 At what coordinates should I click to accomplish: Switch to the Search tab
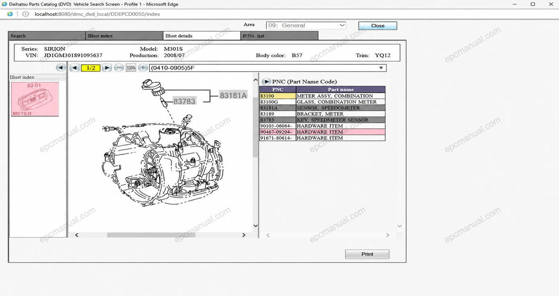47,36
